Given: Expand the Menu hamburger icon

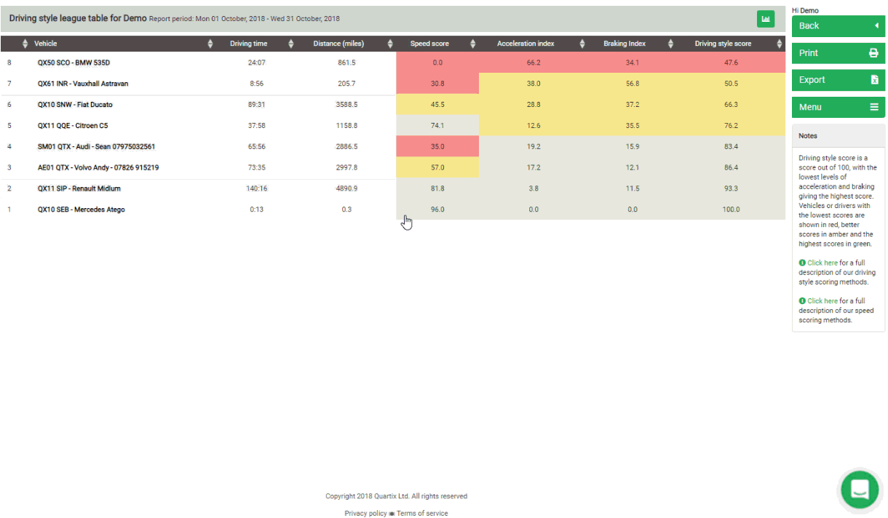Looking at the screenshot, I should [x=873, y=107].
